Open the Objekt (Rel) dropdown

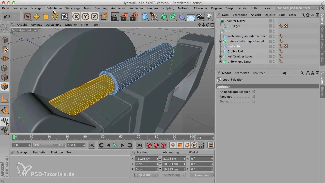click(x=146, y=175)
